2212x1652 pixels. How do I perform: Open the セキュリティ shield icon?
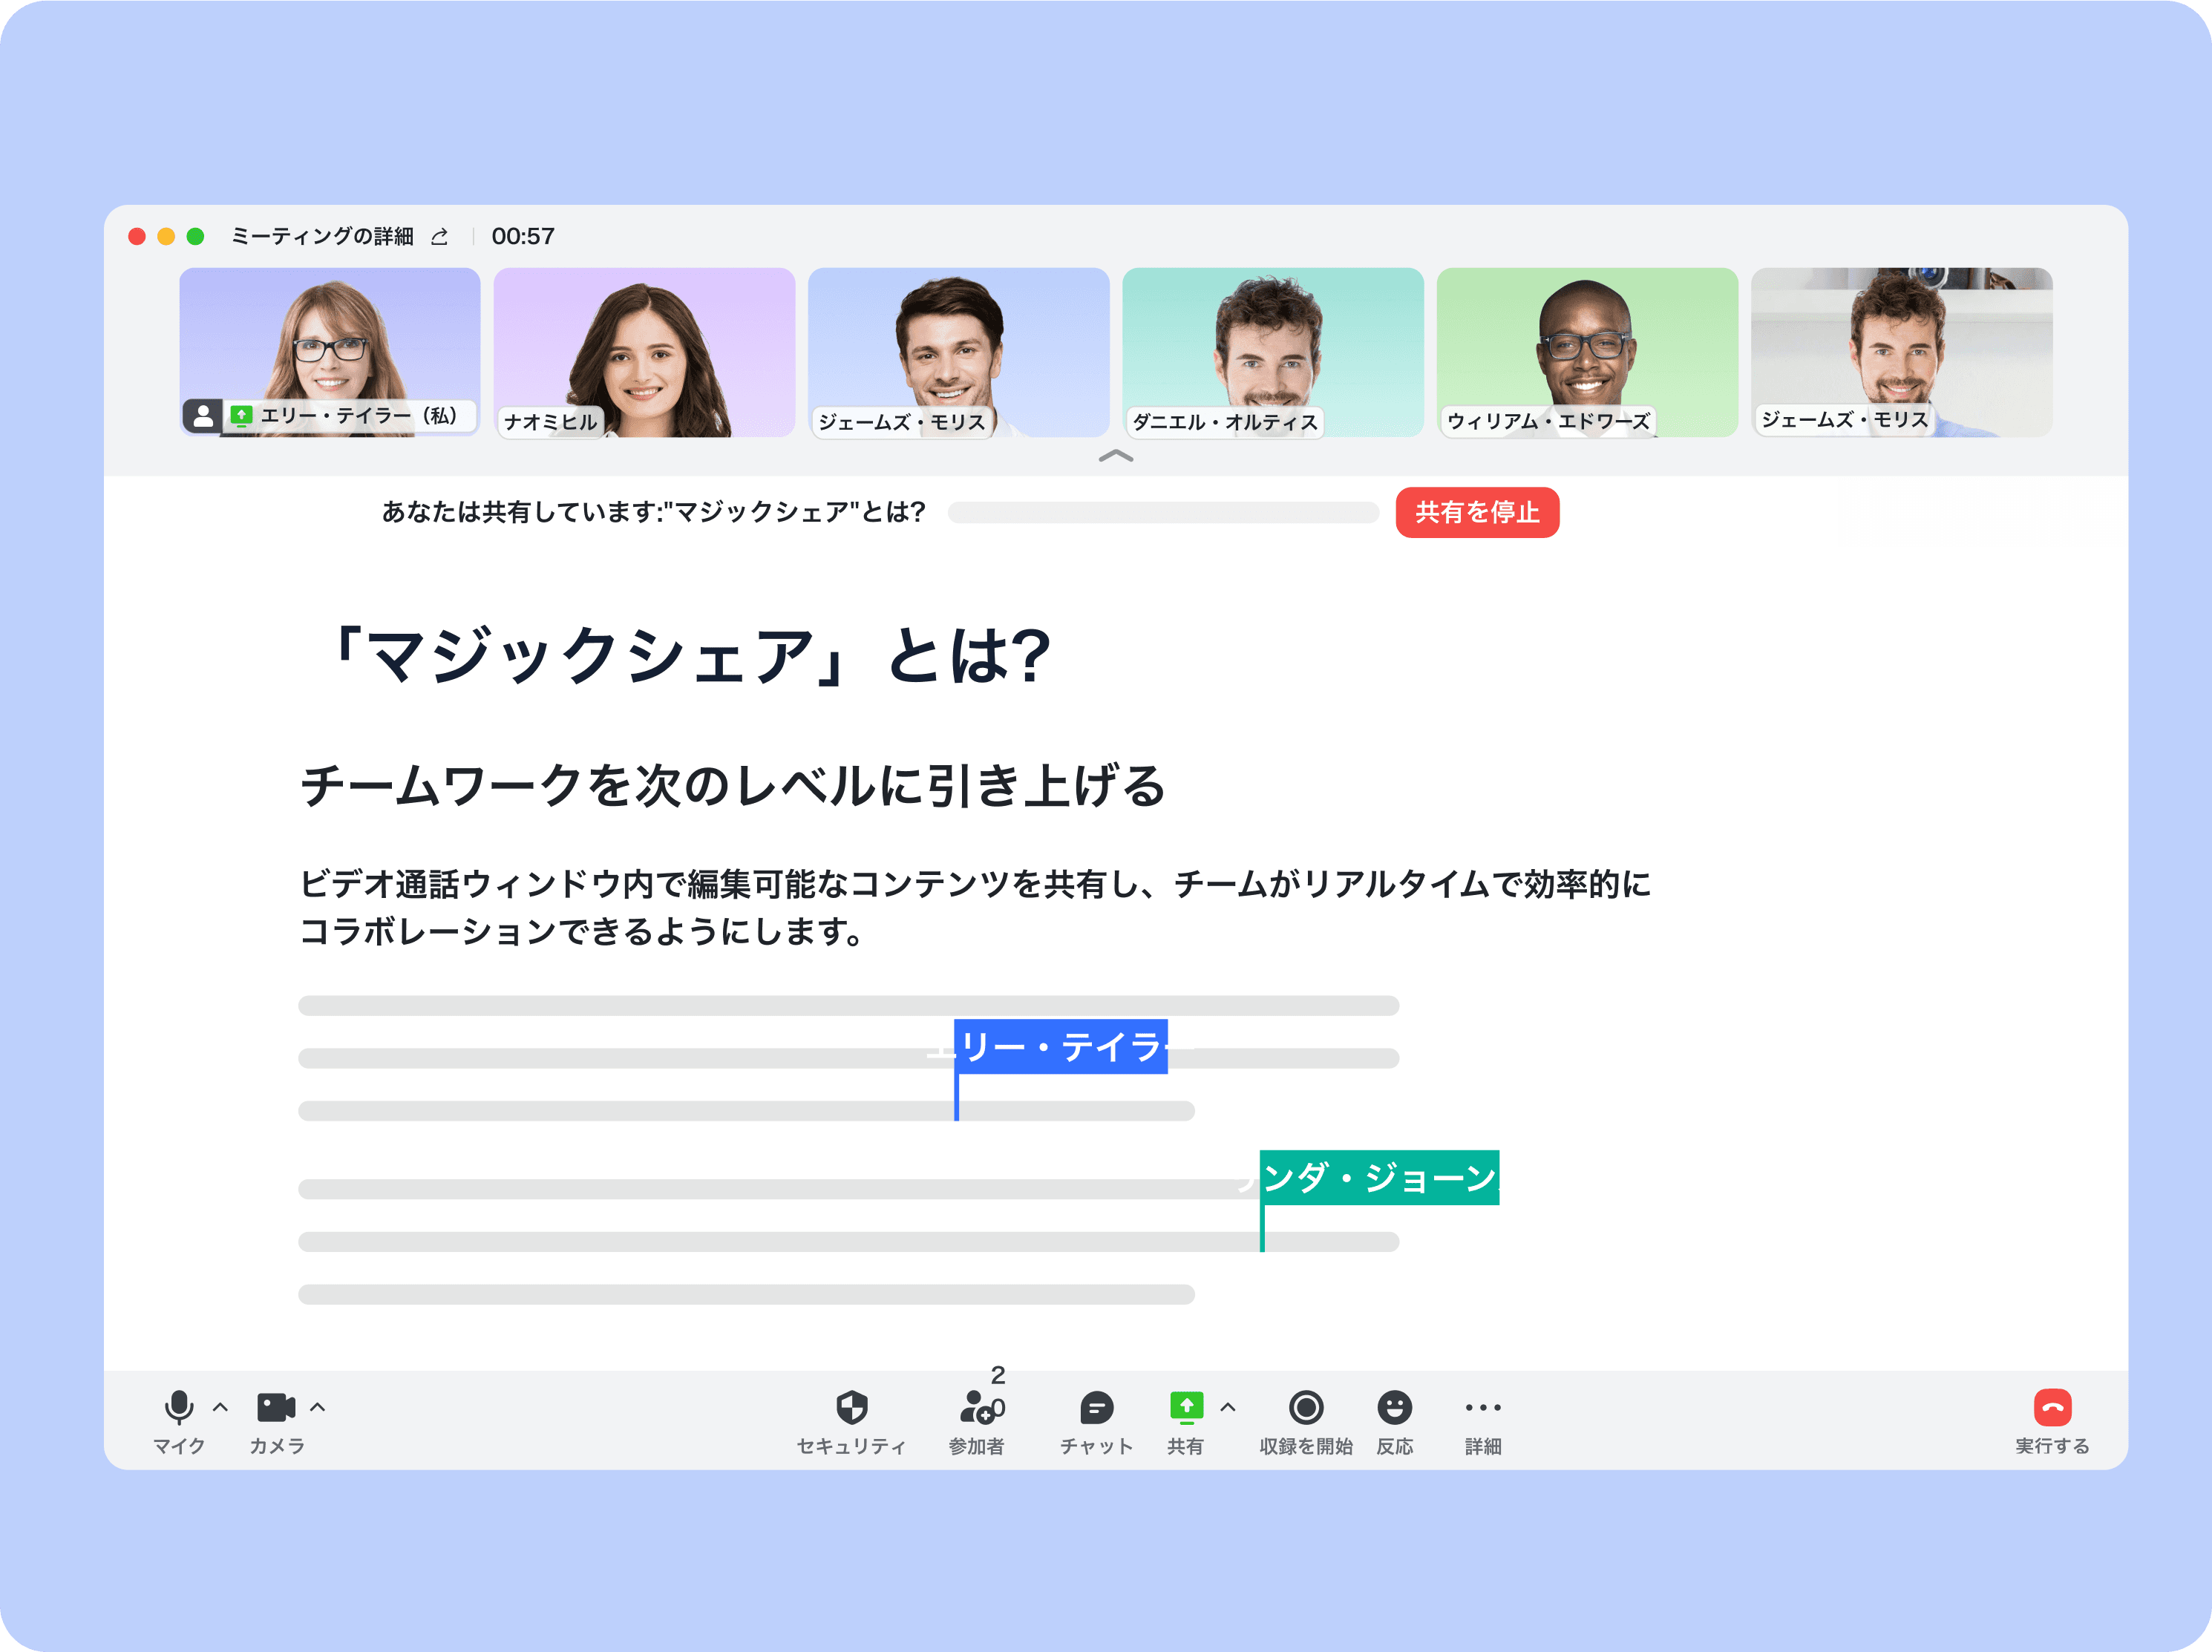tap(851, 1407)
